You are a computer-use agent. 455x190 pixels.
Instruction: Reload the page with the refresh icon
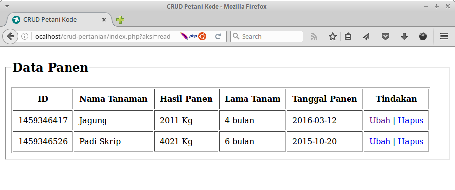pos(218,36)
